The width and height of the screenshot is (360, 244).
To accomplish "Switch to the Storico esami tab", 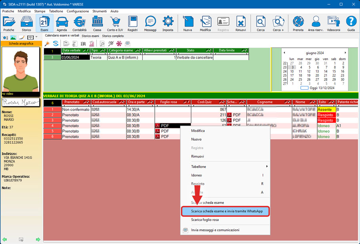I will pyautogui.click(x=91, y=36).
